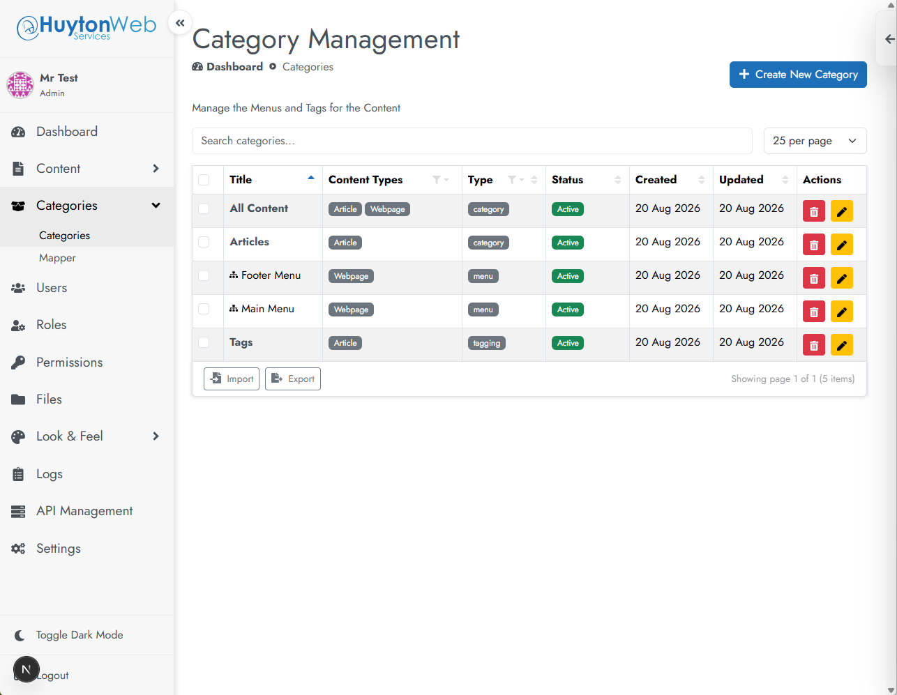Open Dashboard from the sidebar
Image resolution: width=897 pixels, height=695 pixels.
87,132
